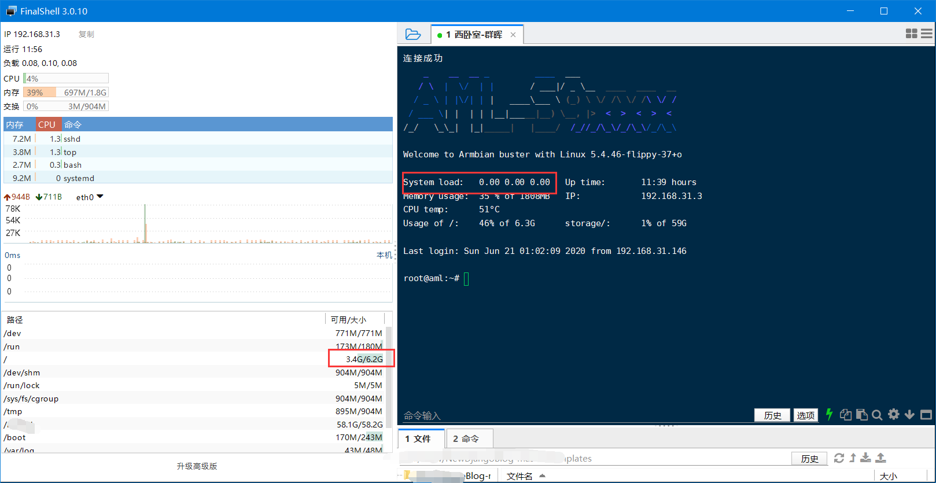
Task: Click the copy icon in terminal toolbar
Action: click(x=846, y=415)
